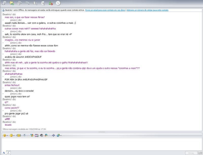Open the change text font icon

(x=53, y=135)
